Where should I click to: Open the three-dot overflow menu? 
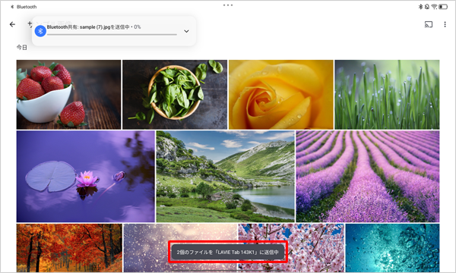[x=445, y=24]
